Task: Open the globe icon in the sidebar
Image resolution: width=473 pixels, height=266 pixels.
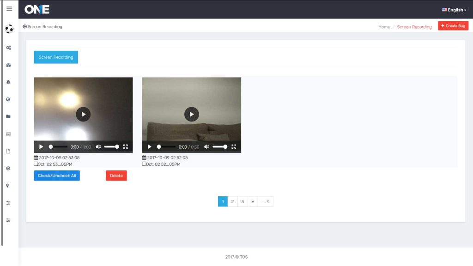Action: pos(8,99)
